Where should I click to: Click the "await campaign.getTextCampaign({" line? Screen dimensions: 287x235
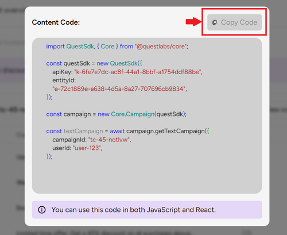click(x=127, y=131)
